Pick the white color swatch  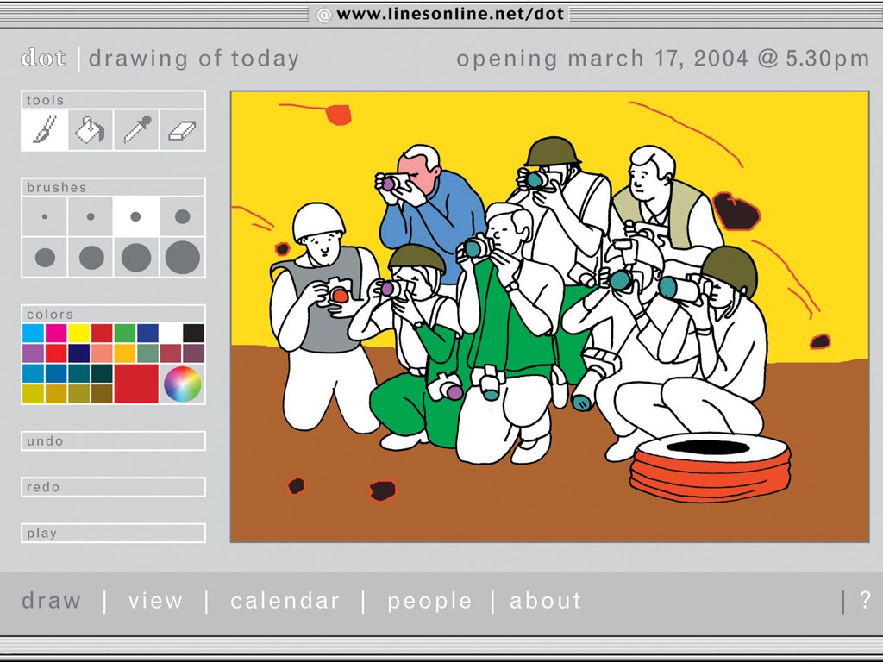pyautogui.click(x=171, y=334)
